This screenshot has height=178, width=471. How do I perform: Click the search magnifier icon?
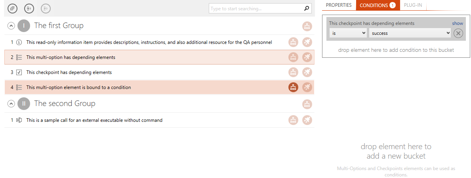point(306,8)
